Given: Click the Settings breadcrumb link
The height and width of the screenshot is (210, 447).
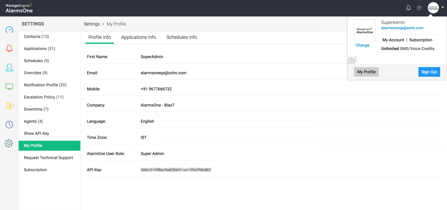Looking at the screenshot, I should 92,24.
